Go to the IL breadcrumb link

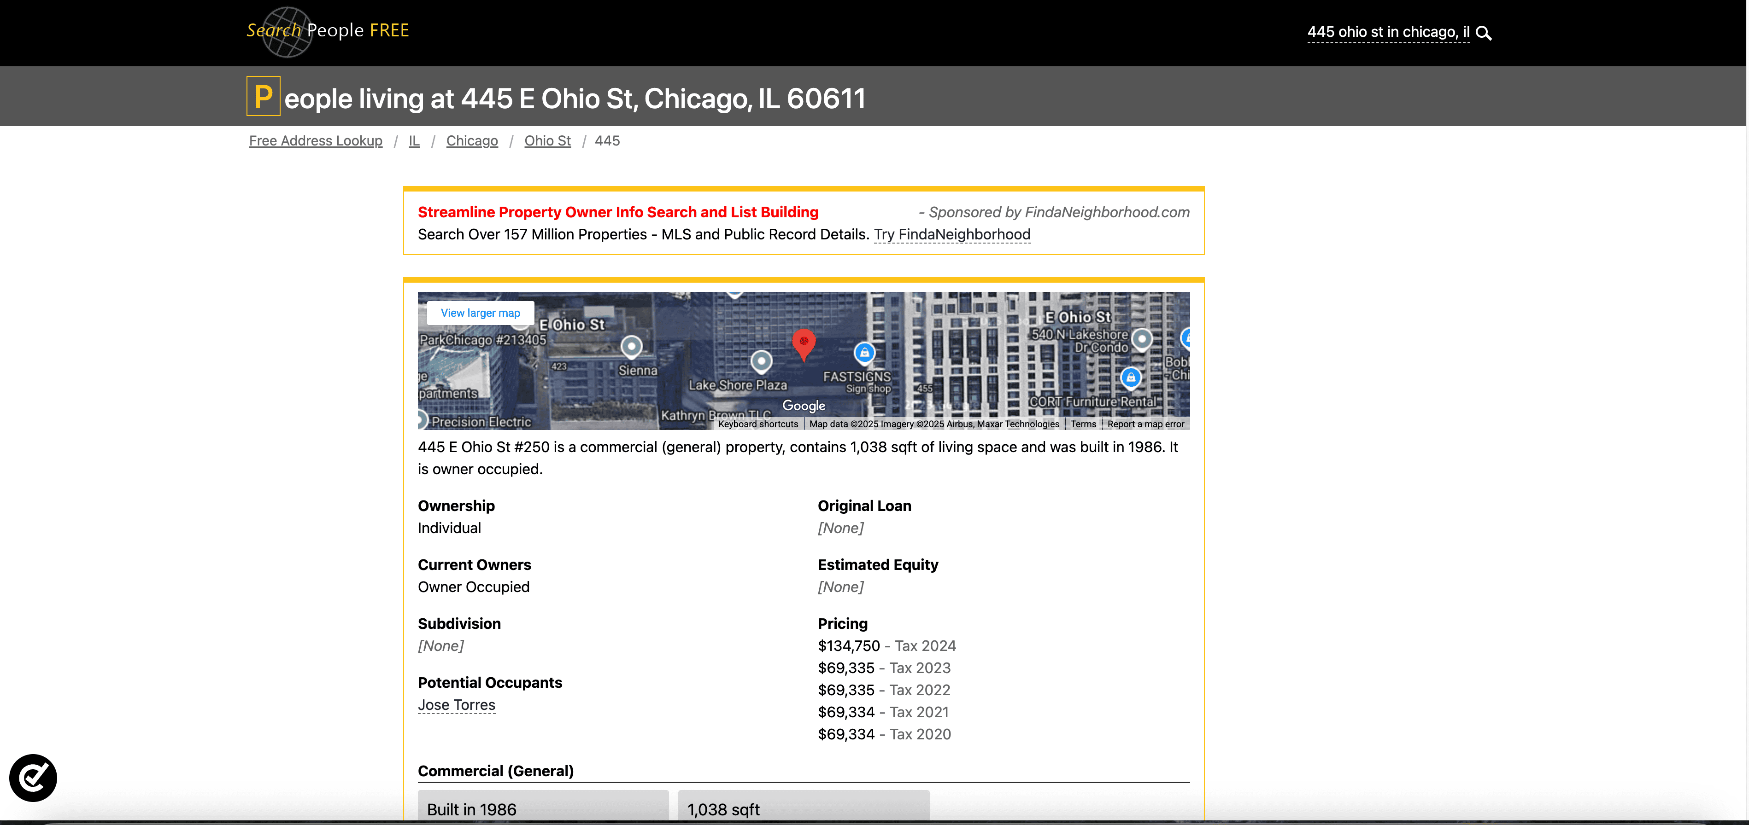click(x=414, y=140)
